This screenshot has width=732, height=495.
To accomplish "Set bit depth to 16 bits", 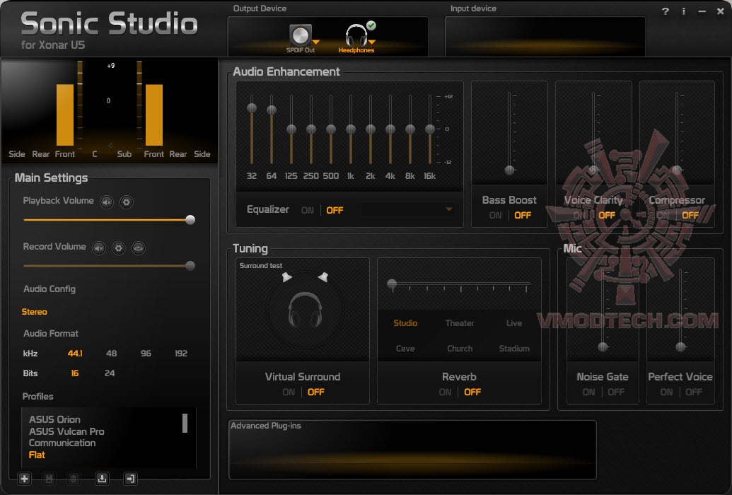I will [x=75, y=373].
